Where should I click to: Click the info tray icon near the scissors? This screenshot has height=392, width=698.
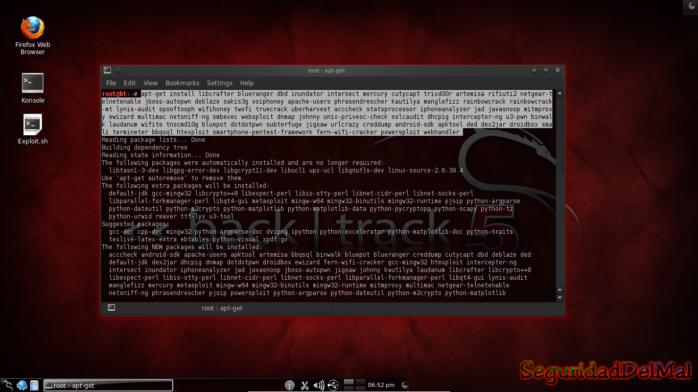[289, 385]
